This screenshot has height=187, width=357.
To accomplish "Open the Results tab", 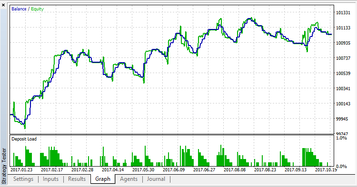I will coord(77,179).
